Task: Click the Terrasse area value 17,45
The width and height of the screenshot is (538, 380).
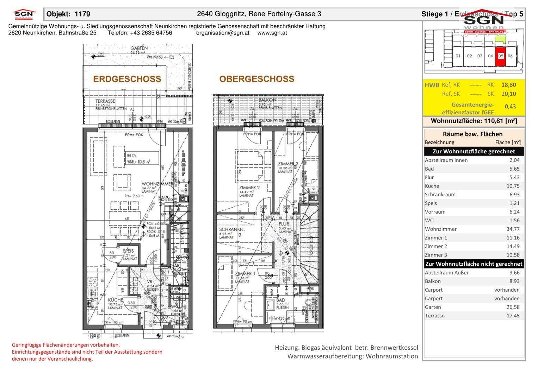Action: click(513, 316)
